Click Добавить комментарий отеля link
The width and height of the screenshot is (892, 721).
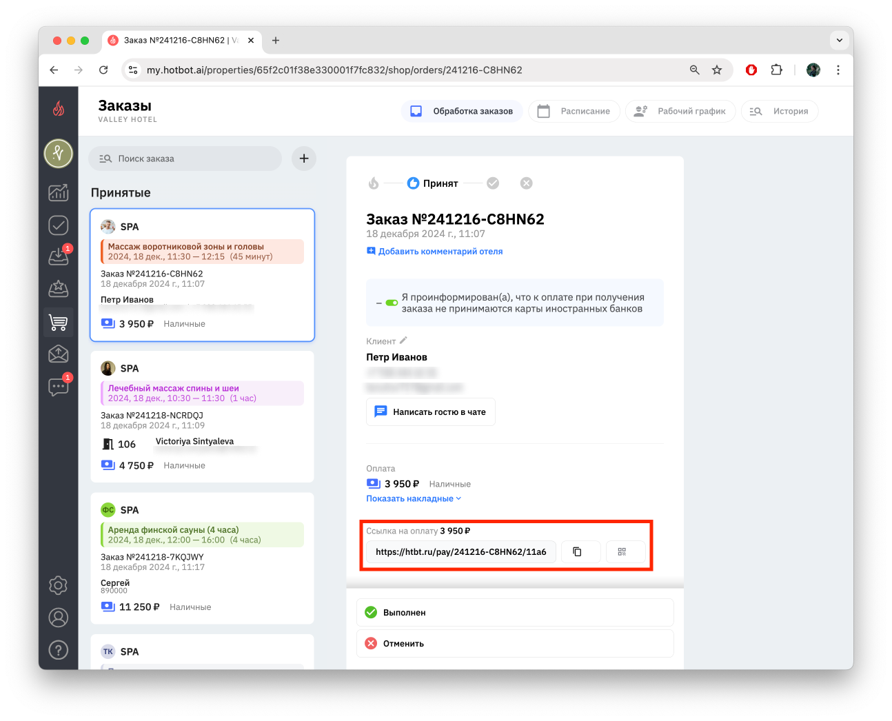point(434,252)
